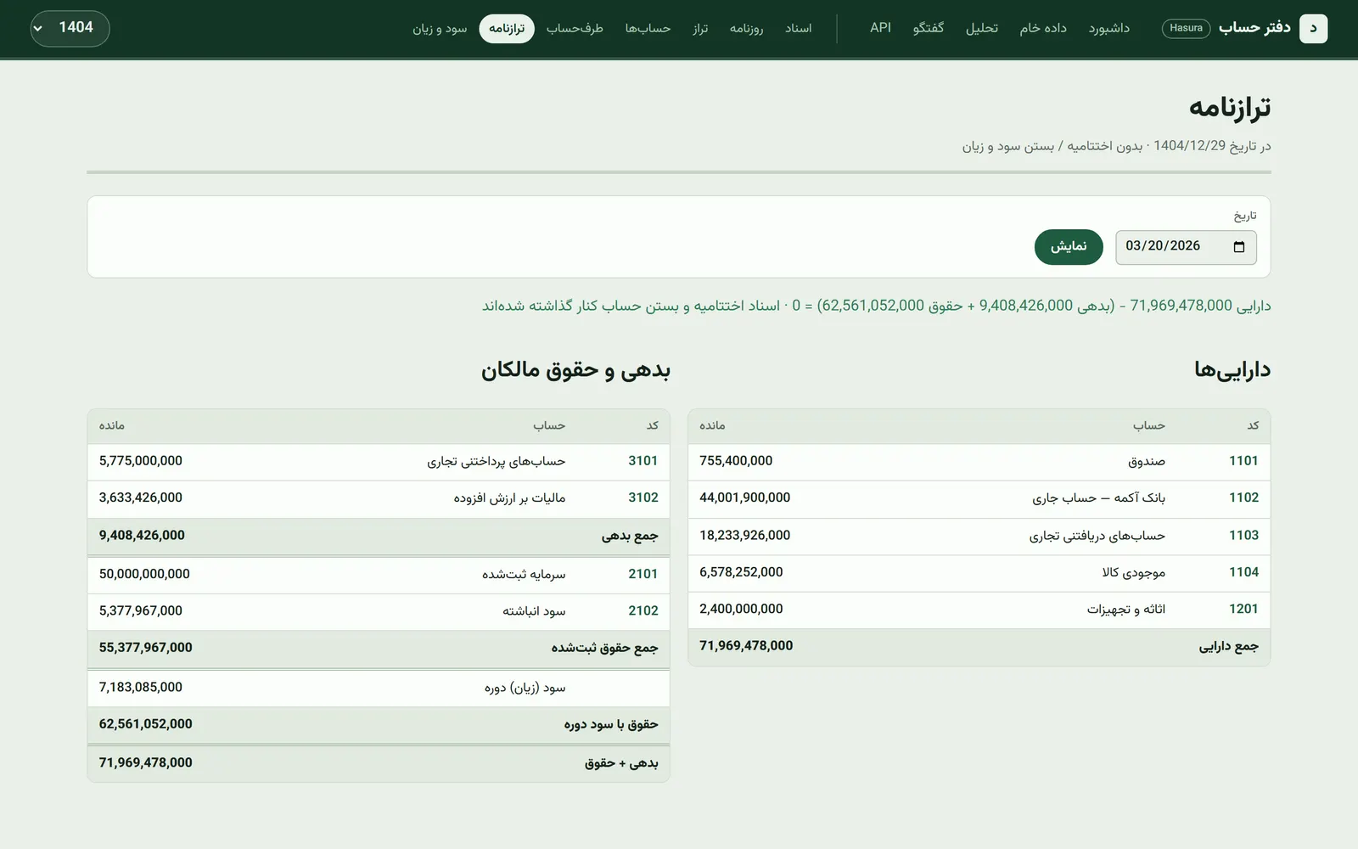Screen dimensions: 1358x849
Task: Open account code 1201 link
Action: point(1243,609)
